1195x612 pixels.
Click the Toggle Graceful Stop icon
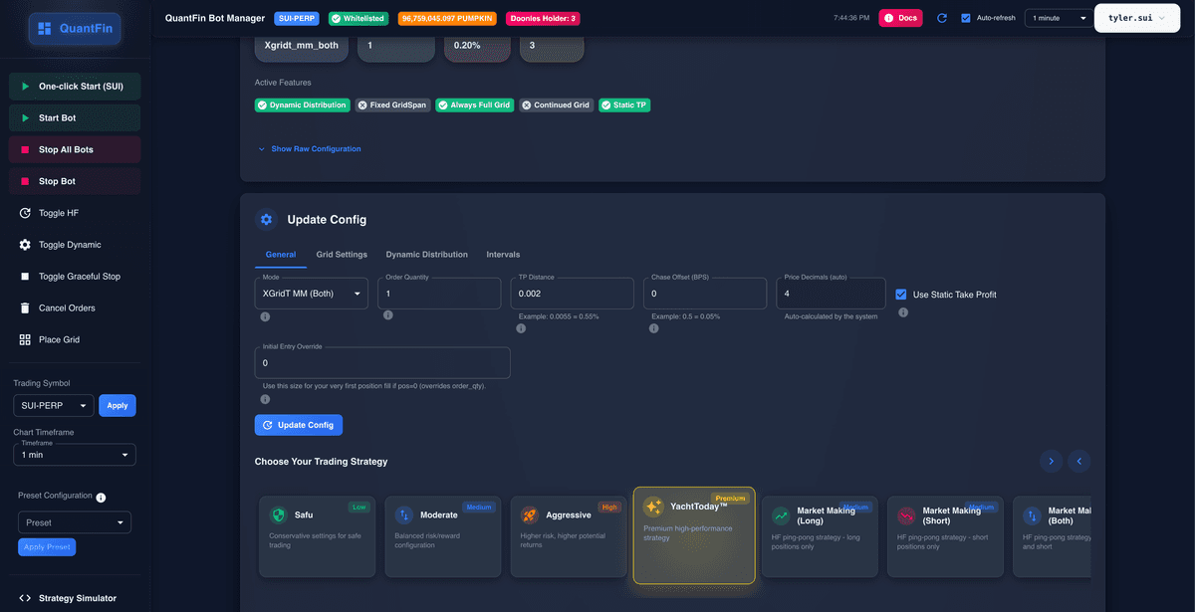click(x=25, y=277)
